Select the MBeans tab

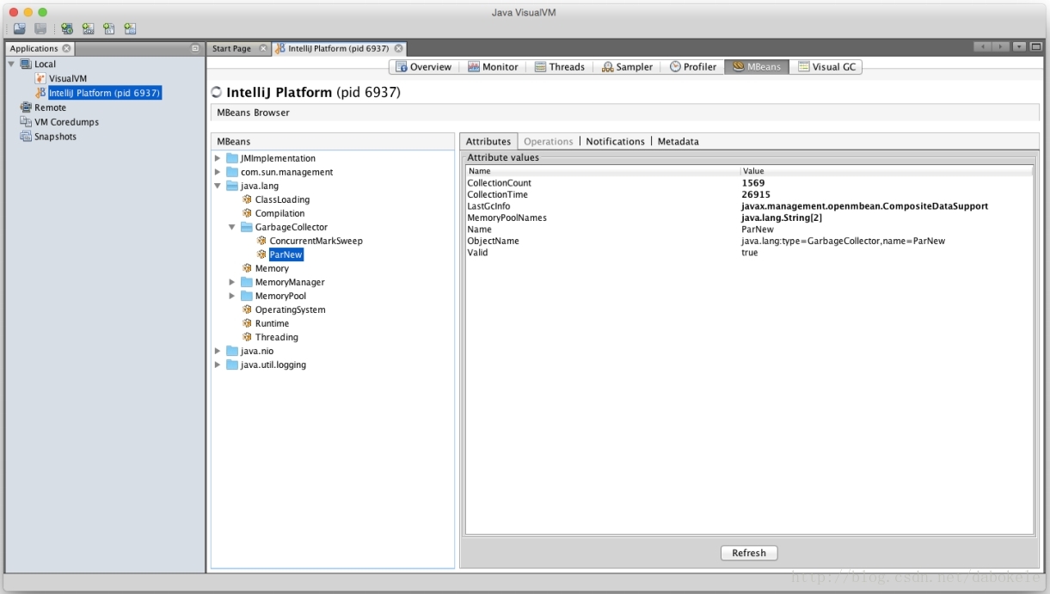pos(758,67)
